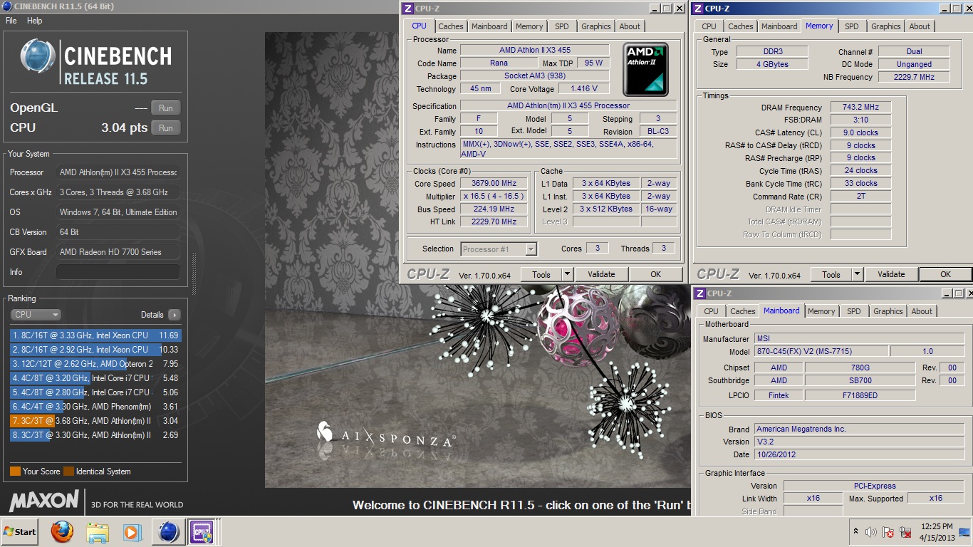The height and width of the screenshot is (547, 973).
Task: Click CPU-Z Mainboard window title icon
Action: click(x=700, y=293)
